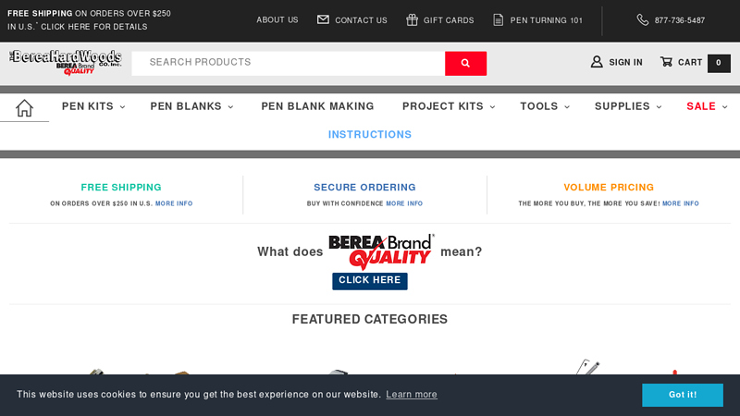
Task: Click the Pen Turning 101 document icon
Action: pos(499,19)
